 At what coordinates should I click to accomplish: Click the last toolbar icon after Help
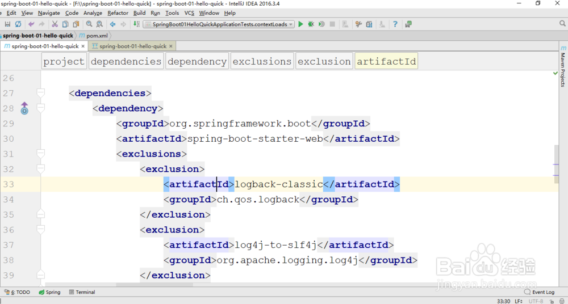[408, 24]
